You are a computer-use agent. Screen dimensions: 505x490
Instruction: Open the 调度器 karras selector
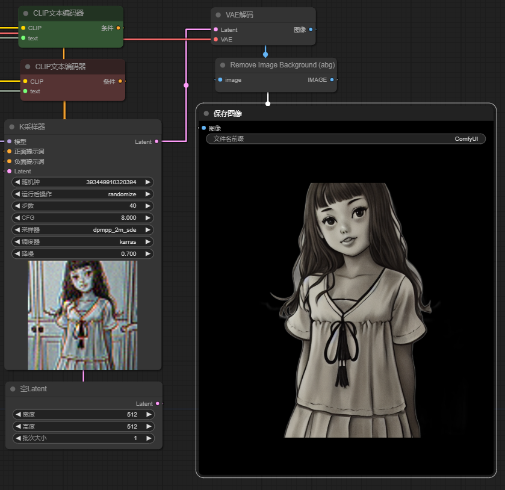pyautogui.click(x=82, y=242)
